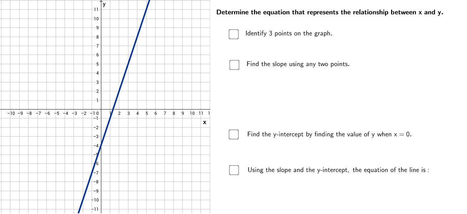Click the blue line where it crosses the y-axis
467x214 pixels.
click(101, 146)
